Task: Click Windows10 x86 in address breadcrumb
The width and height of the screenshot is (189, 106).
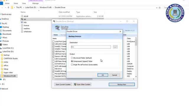Action: click(x=45, y=7)
